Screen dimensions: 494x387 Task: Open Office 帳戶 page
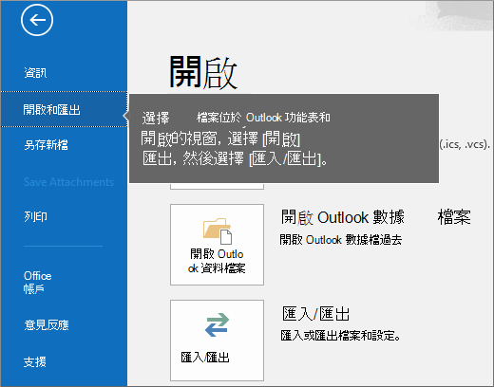[37, 282]
